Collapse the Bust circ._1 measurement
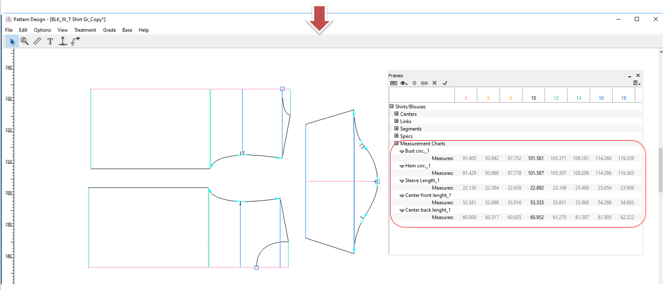 [402, 151]
